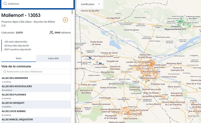Click the sidebar vertical scrollbar thumb

point(72,12)
